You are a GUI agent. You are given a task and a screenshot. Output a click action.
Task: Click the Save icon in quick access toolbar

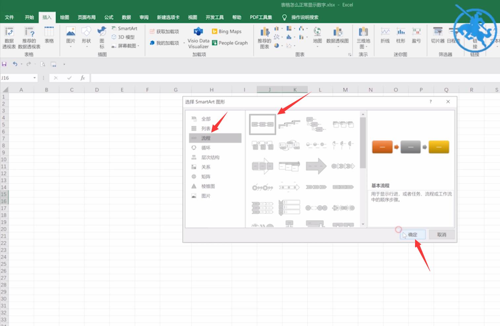4,64
